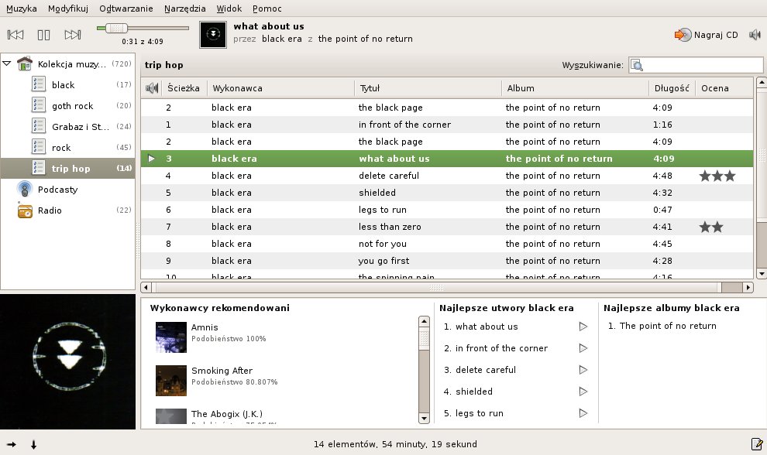Click the right arrow status bar icon
Screen dimensions: 767x455
point(12,444)
